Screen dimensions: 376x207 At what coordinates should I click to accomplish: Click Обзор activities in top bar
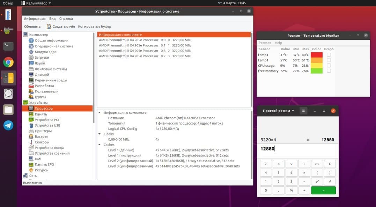pos(8,3)
